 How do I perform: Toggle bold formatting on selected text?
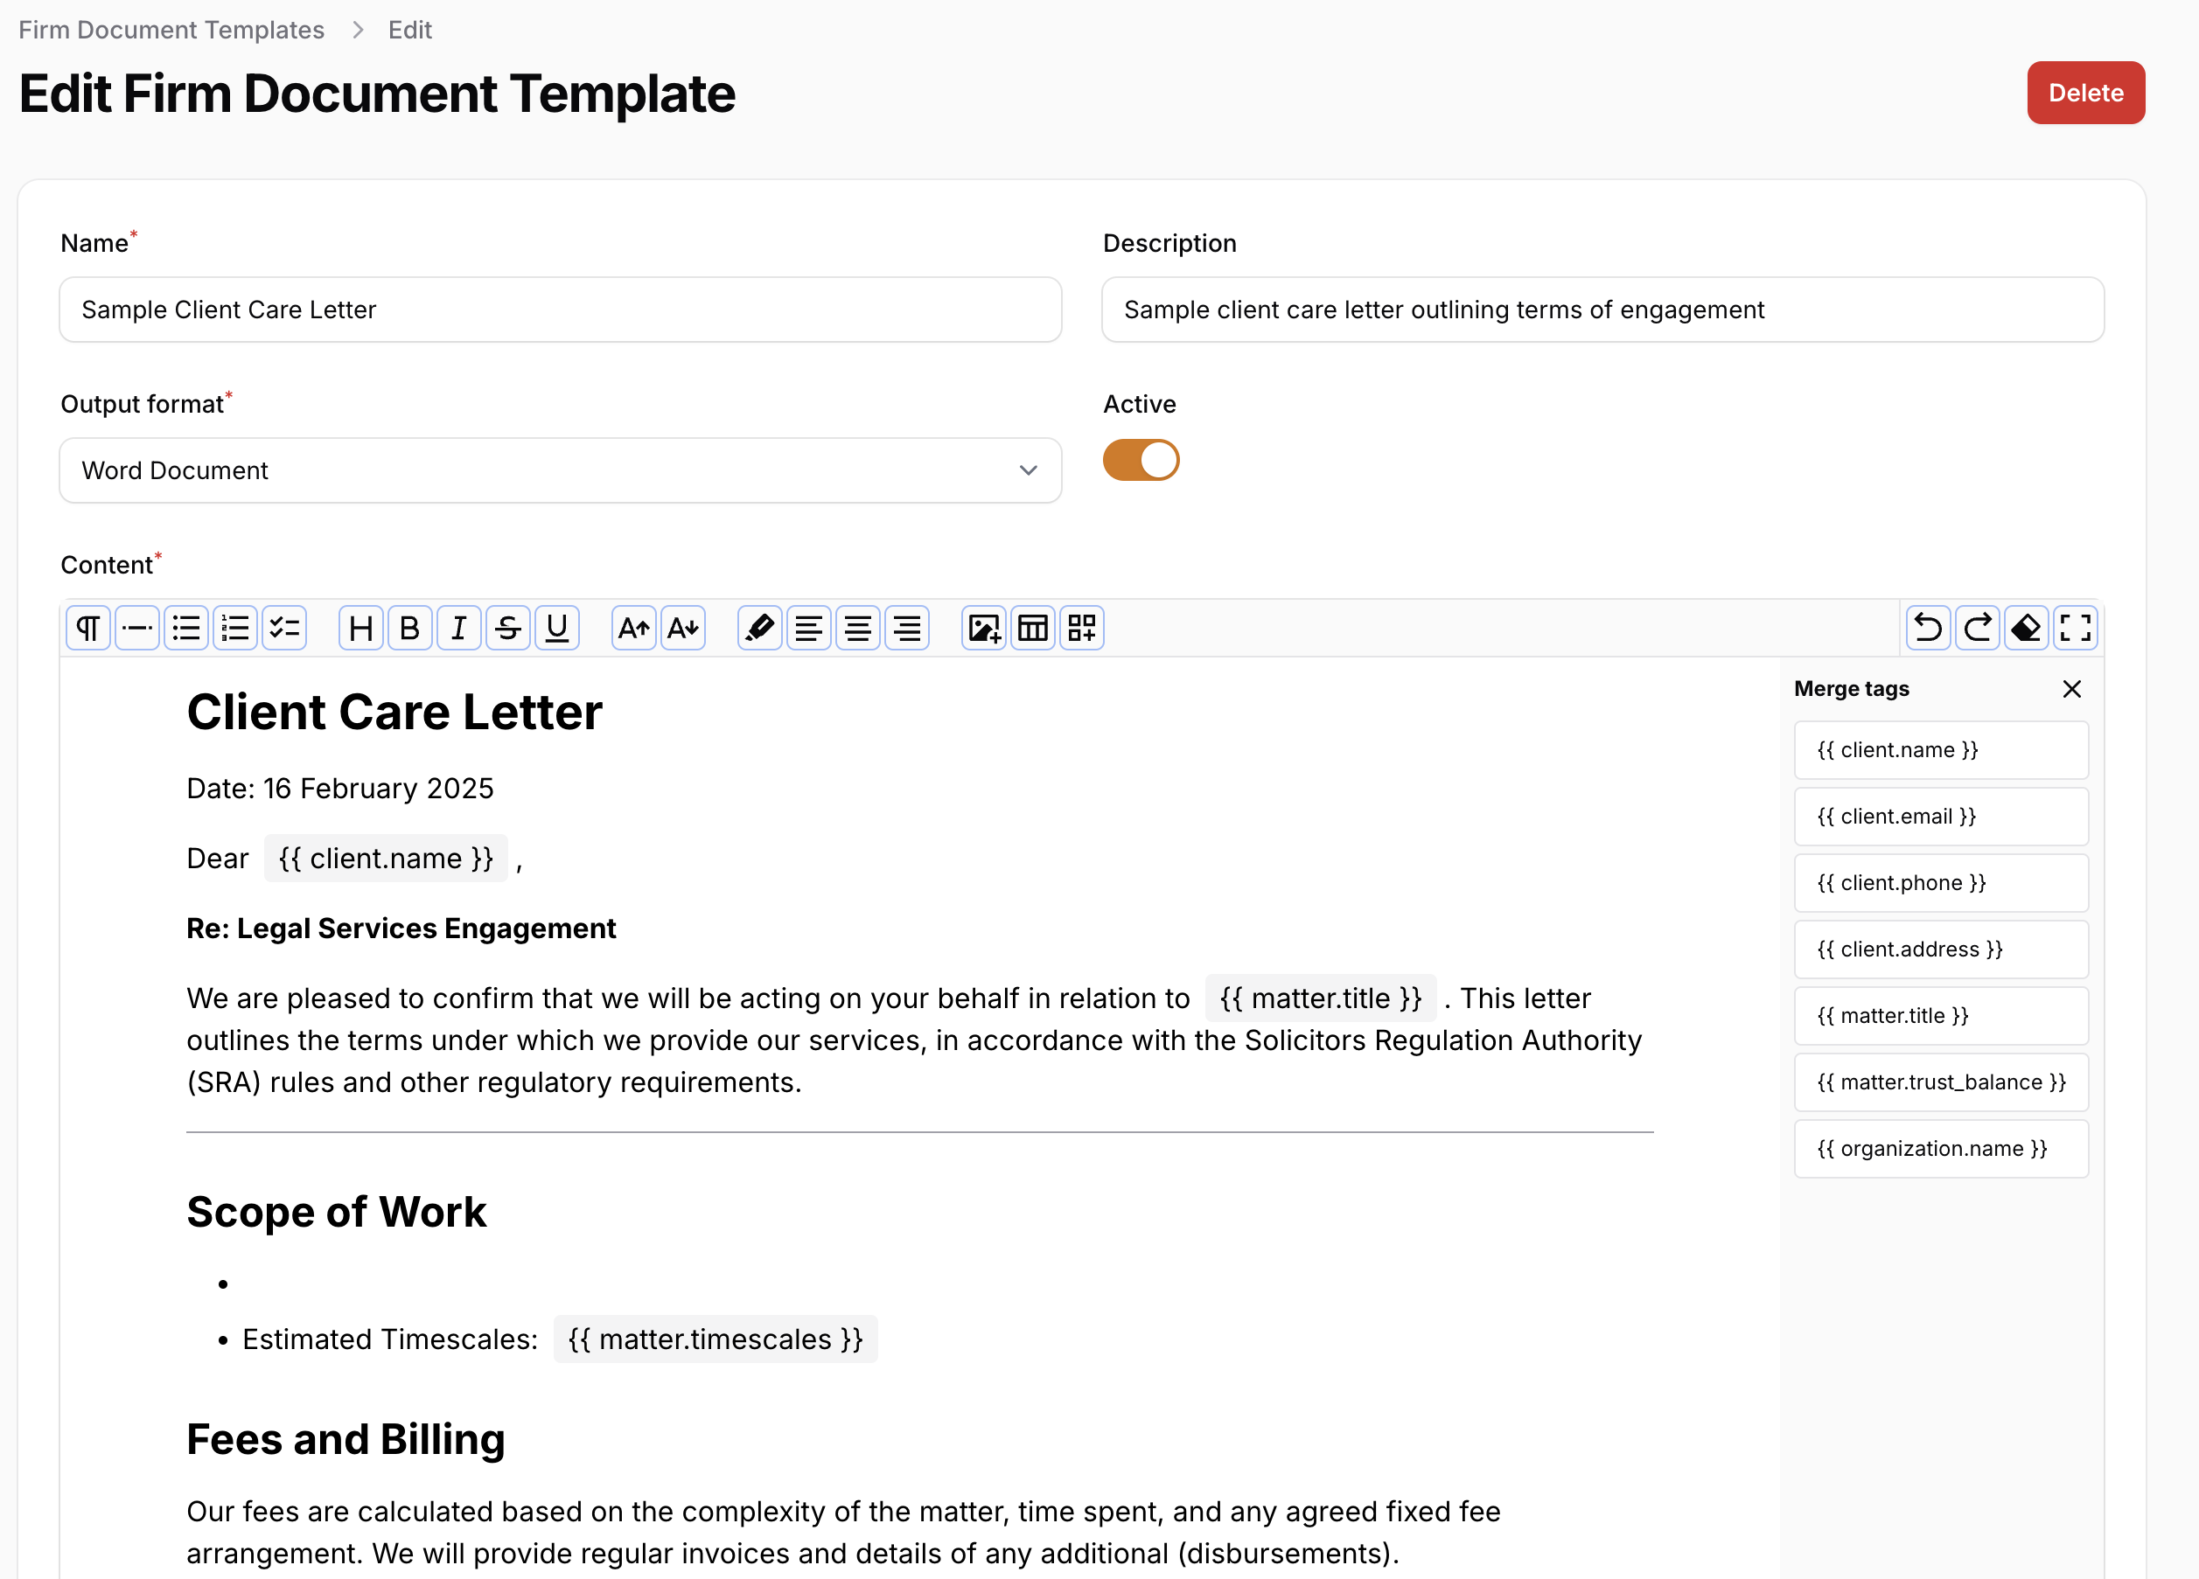pos(409,628)
